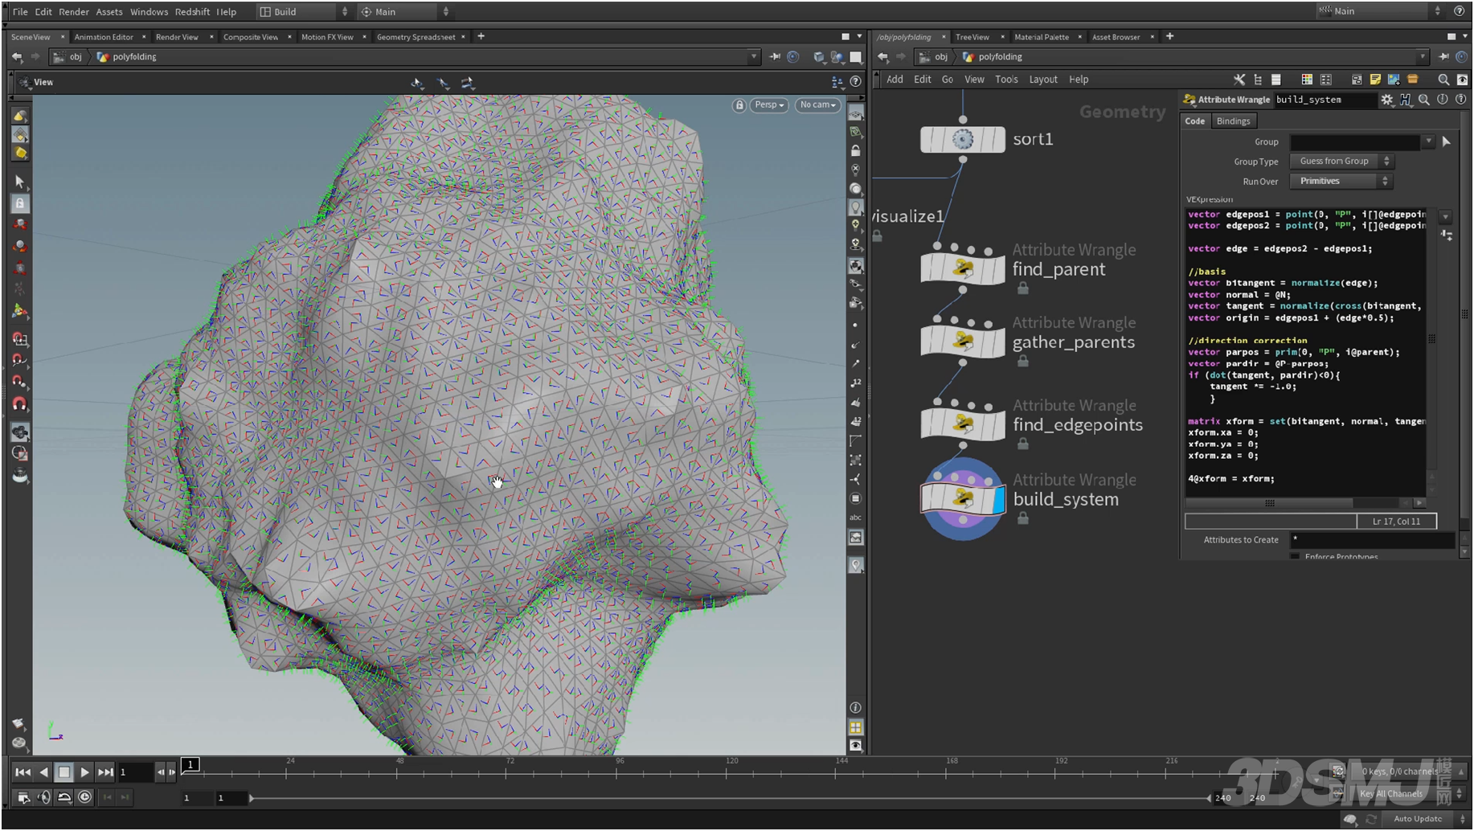Toggle viewport camera lock icon
Viewport: 1474px width, 831px height.
739,105
